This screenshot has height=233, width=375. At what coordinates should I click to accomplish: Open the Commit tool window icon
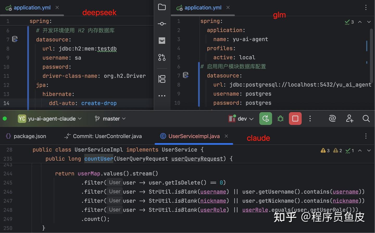[162, 24]
